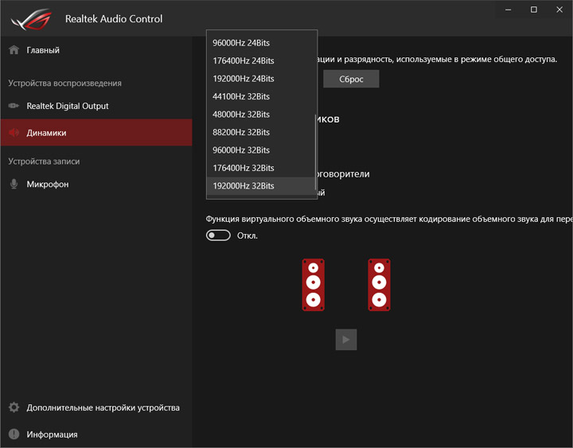Open Realtek Digital Output settings
This screenshot has height=448, width=573.
(x=96, y=106)
